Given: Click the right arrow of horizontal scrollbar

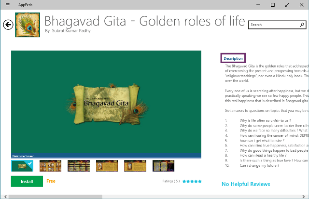Looking at the screenshot, I should [304, 197].
